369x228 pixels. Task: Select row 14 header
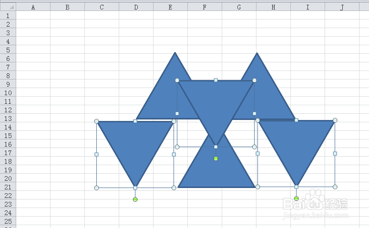[8, 127]
